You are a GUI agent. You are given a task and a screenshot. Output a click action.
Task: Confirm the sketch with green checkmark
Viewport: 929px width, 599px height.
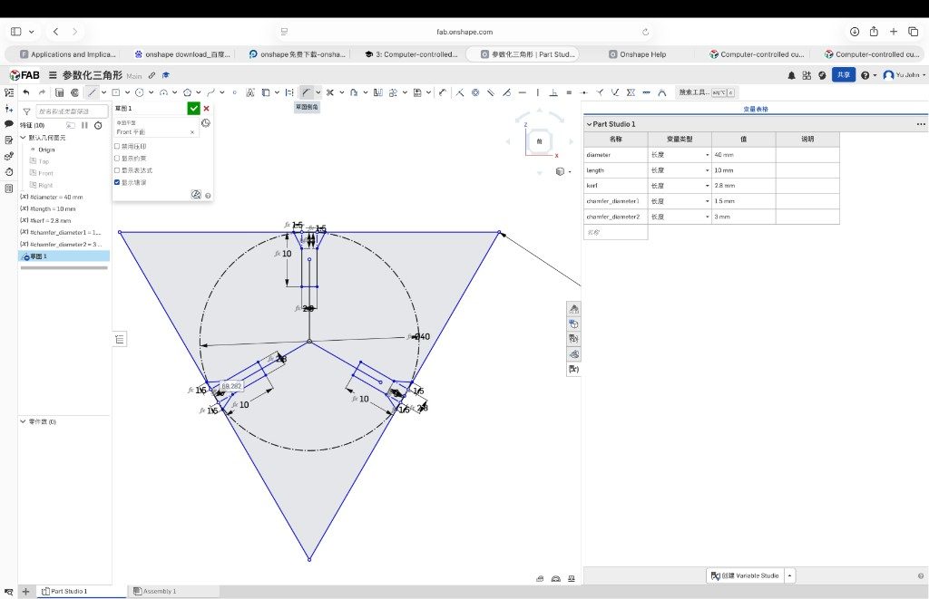click(194, 109)
